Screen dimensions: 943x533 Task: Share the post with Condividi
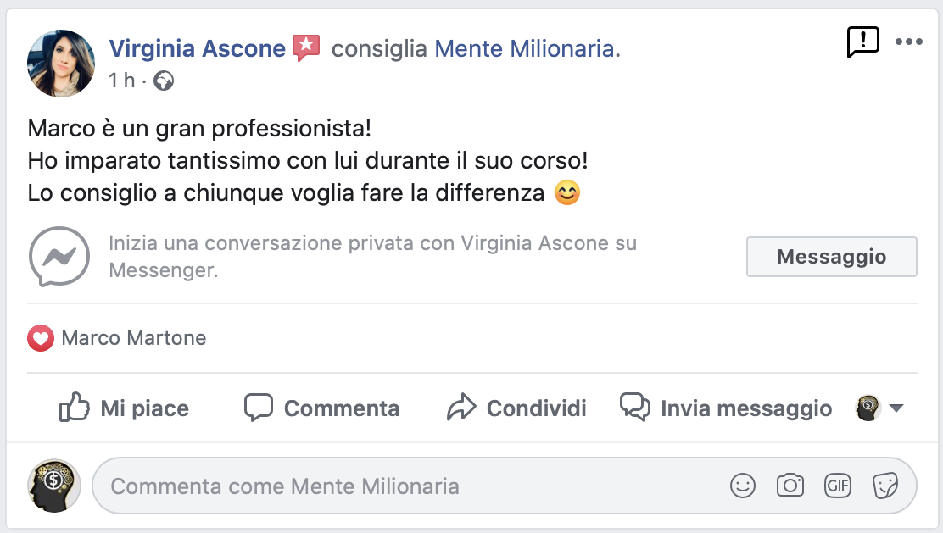[x=517, y=408]
